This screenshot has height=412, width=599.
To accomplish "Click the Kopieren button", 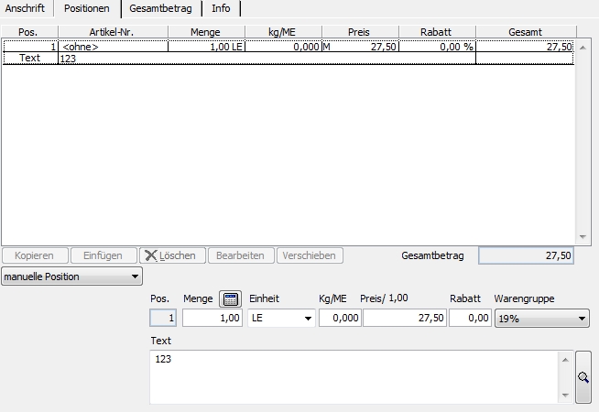I will click(x=35, y=255).
